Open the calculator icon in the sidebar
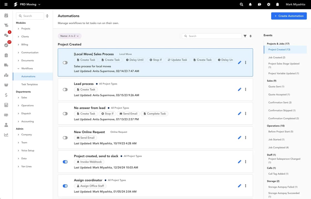 pos(6,105)
